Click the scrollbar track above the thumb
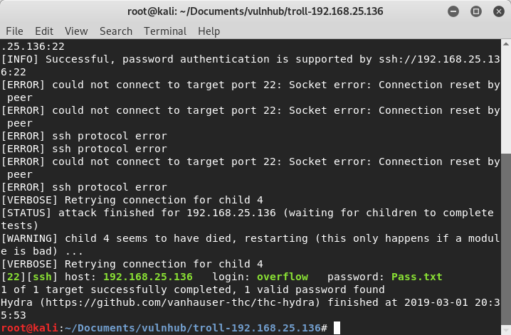The width and height of the screenshot is (511, 335). coord(506,100)
